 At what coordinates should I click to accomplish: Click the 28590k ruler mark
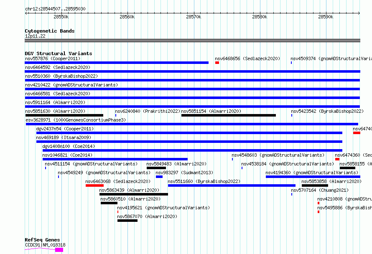(x=326, y=17)
